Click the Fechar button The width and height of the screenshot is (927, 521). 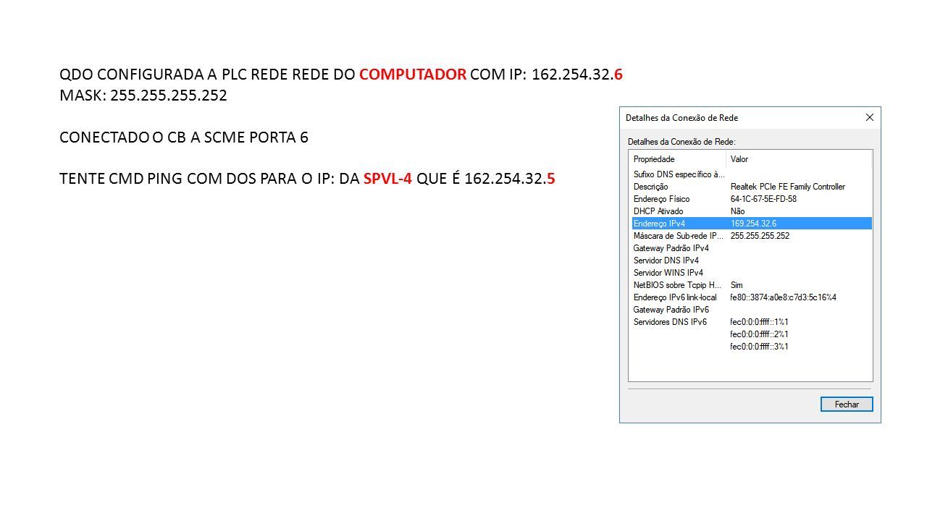tap(847, 404)
